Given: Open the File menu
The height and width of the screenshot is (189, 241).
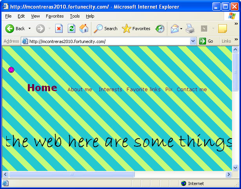Looking at the screenshot, I should click(x=8, y=16).
